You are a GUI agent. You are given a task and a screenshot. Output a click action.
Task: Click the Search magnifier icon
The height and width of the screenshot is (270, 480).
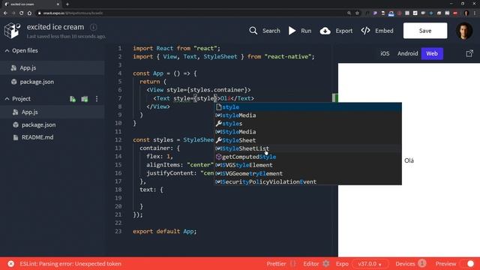pyautogui.click(x=253, y=31)
